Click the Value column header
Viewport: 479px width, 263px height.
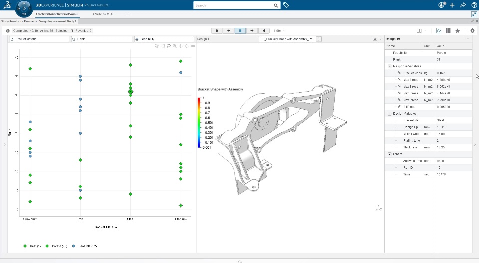tap(454, 46)
